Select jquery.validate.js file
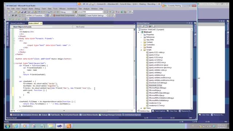Viewport: 233px width, 131px height. click(x=155, y=73)
